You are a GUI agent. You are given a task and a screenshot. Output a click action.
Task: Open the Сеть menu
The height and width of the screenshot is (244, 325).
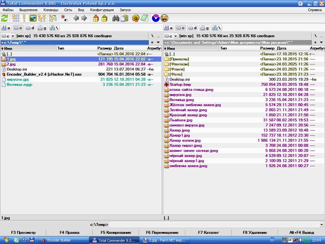[x=68, y=10]
